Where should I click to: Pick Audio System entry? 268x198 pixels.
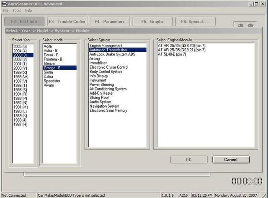pos(117,102)
